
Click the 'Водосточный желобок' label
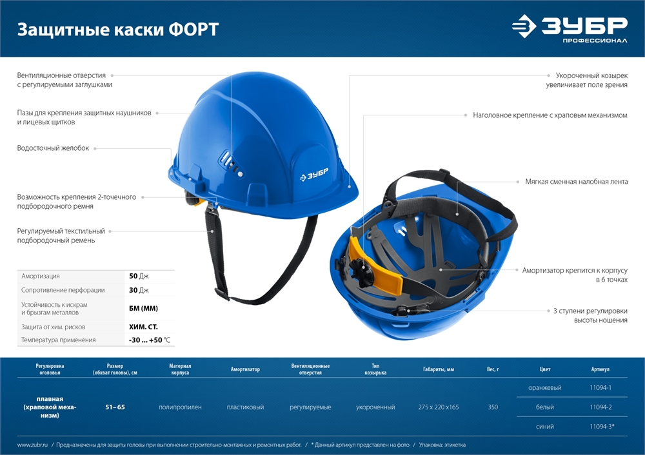tap(53, 148)
